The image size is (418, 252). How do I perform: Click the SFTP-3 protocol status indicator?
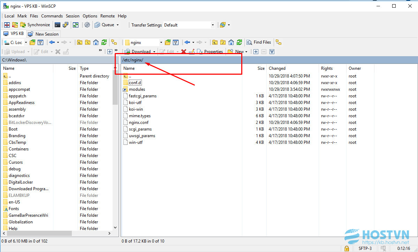click(x=365, y=249)
